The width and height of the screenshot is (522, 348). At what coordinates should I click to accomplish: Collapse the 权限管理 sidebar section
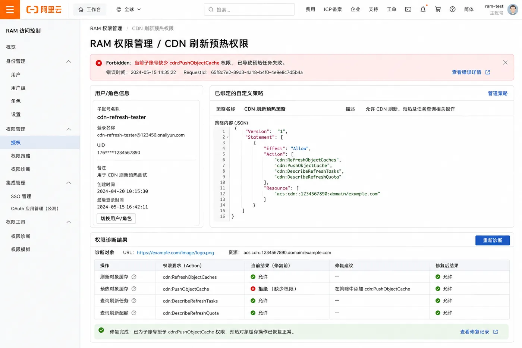click(69, 129)
